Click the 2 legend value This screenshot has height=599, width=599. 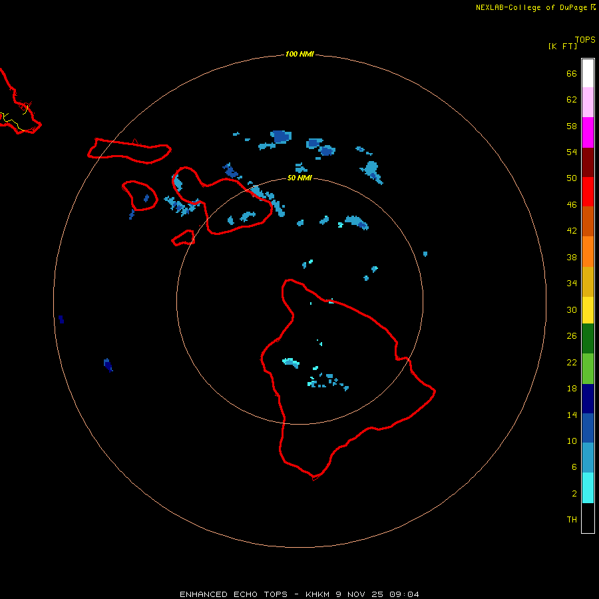pos(574,494)
